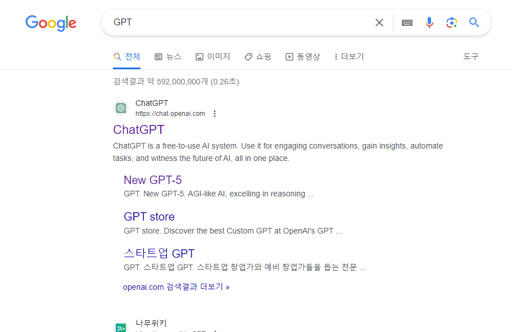Image resolution: width=512 pixels, height=332 pixels.
Task: Clear the search box with X icon
Action: 379,23
